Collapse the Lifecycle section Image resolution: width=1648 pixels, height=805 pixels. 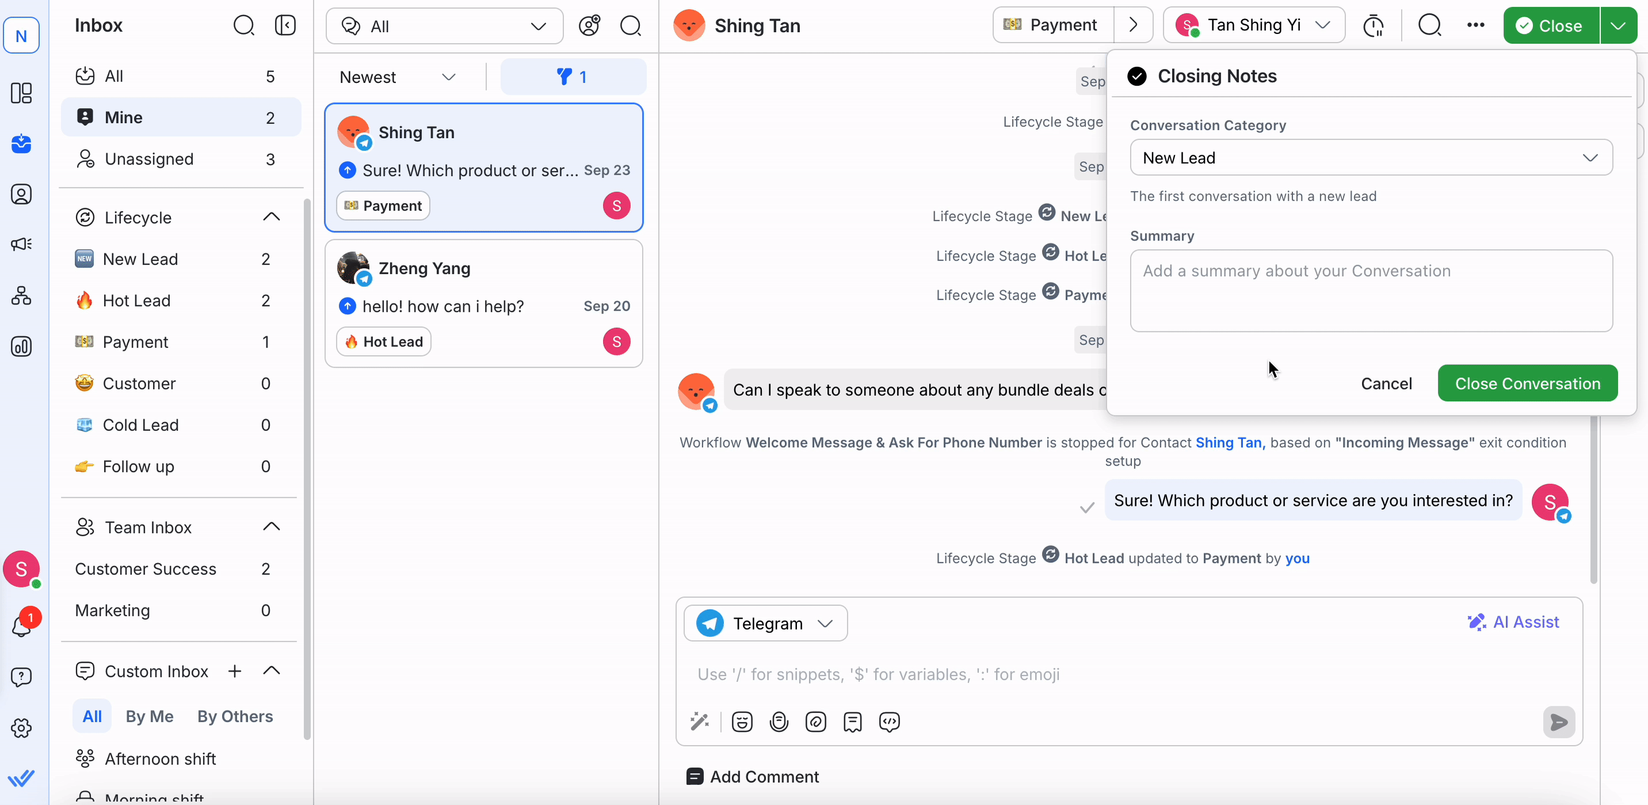(271, 218)
